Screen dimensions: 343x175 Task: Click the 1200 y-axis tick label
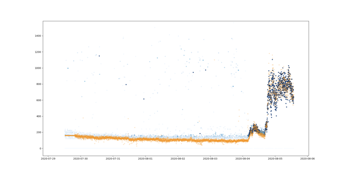click(38, 52)
